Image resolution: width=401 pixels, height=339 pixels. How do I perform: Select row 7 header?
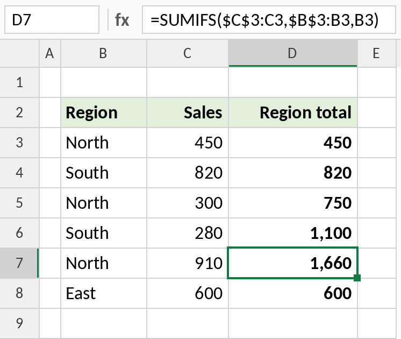coord(19,263)
